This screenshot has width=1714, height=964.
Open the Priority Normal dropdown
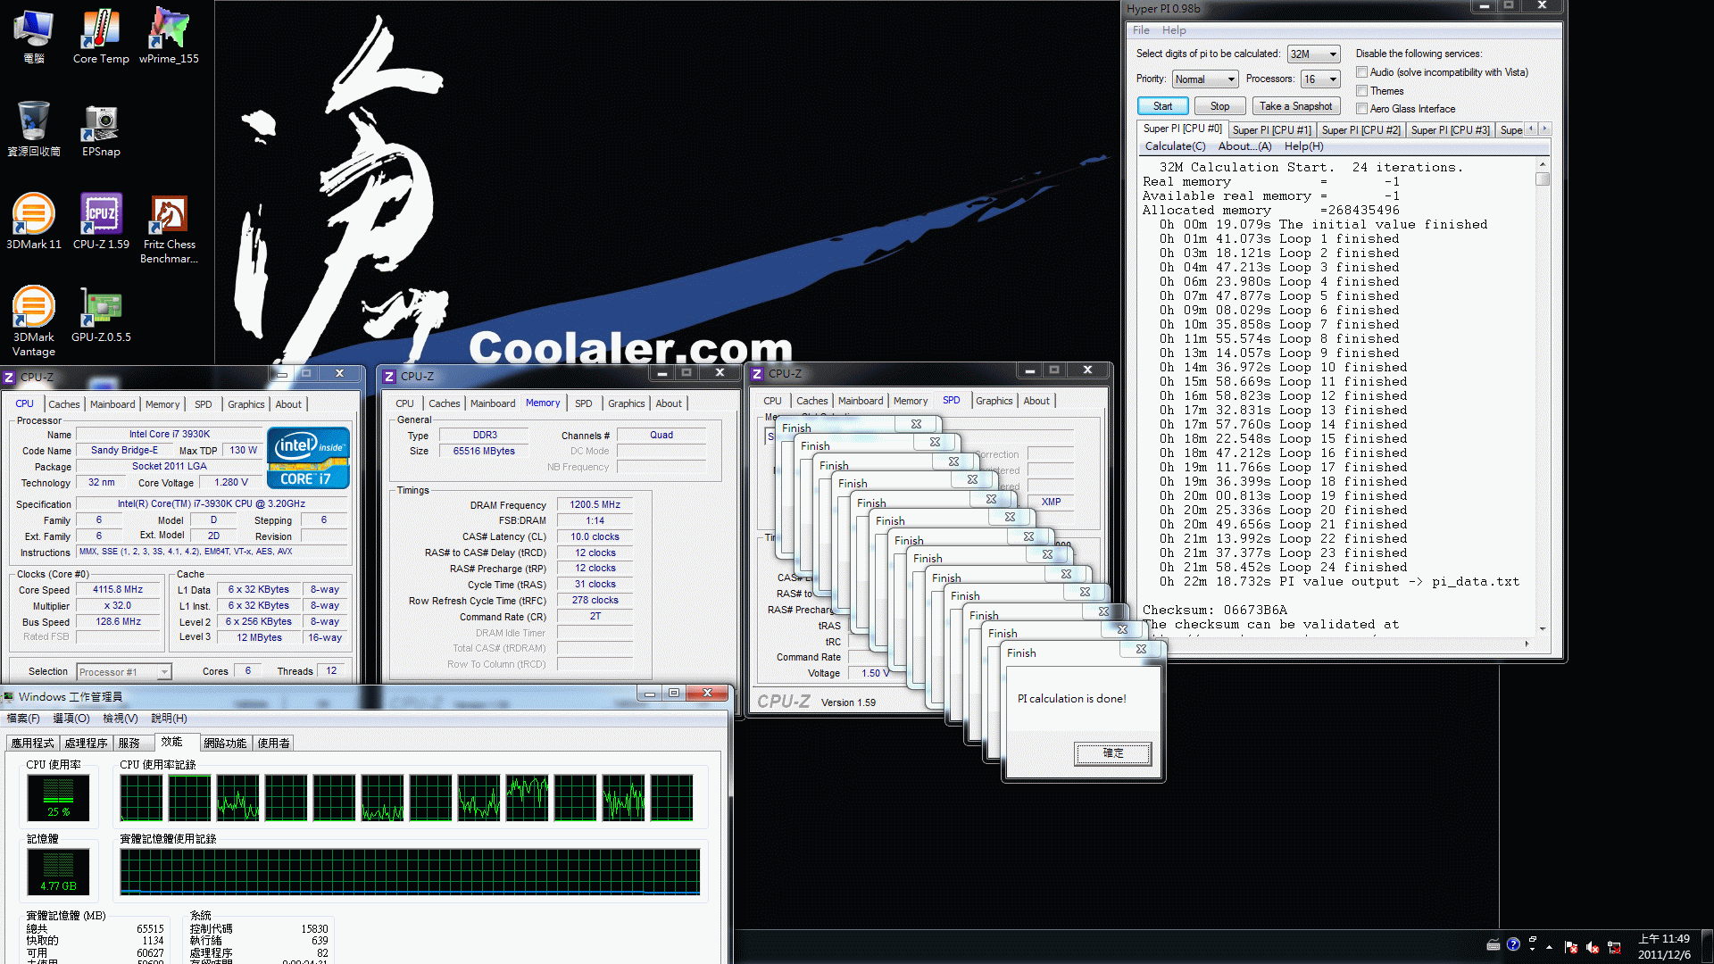1205,79
